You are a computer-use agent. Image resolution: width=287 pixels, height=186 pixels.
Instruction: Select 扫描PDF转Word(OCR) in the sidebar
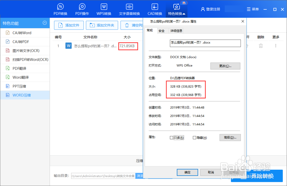pyautogui.click(x=24, y=59)
